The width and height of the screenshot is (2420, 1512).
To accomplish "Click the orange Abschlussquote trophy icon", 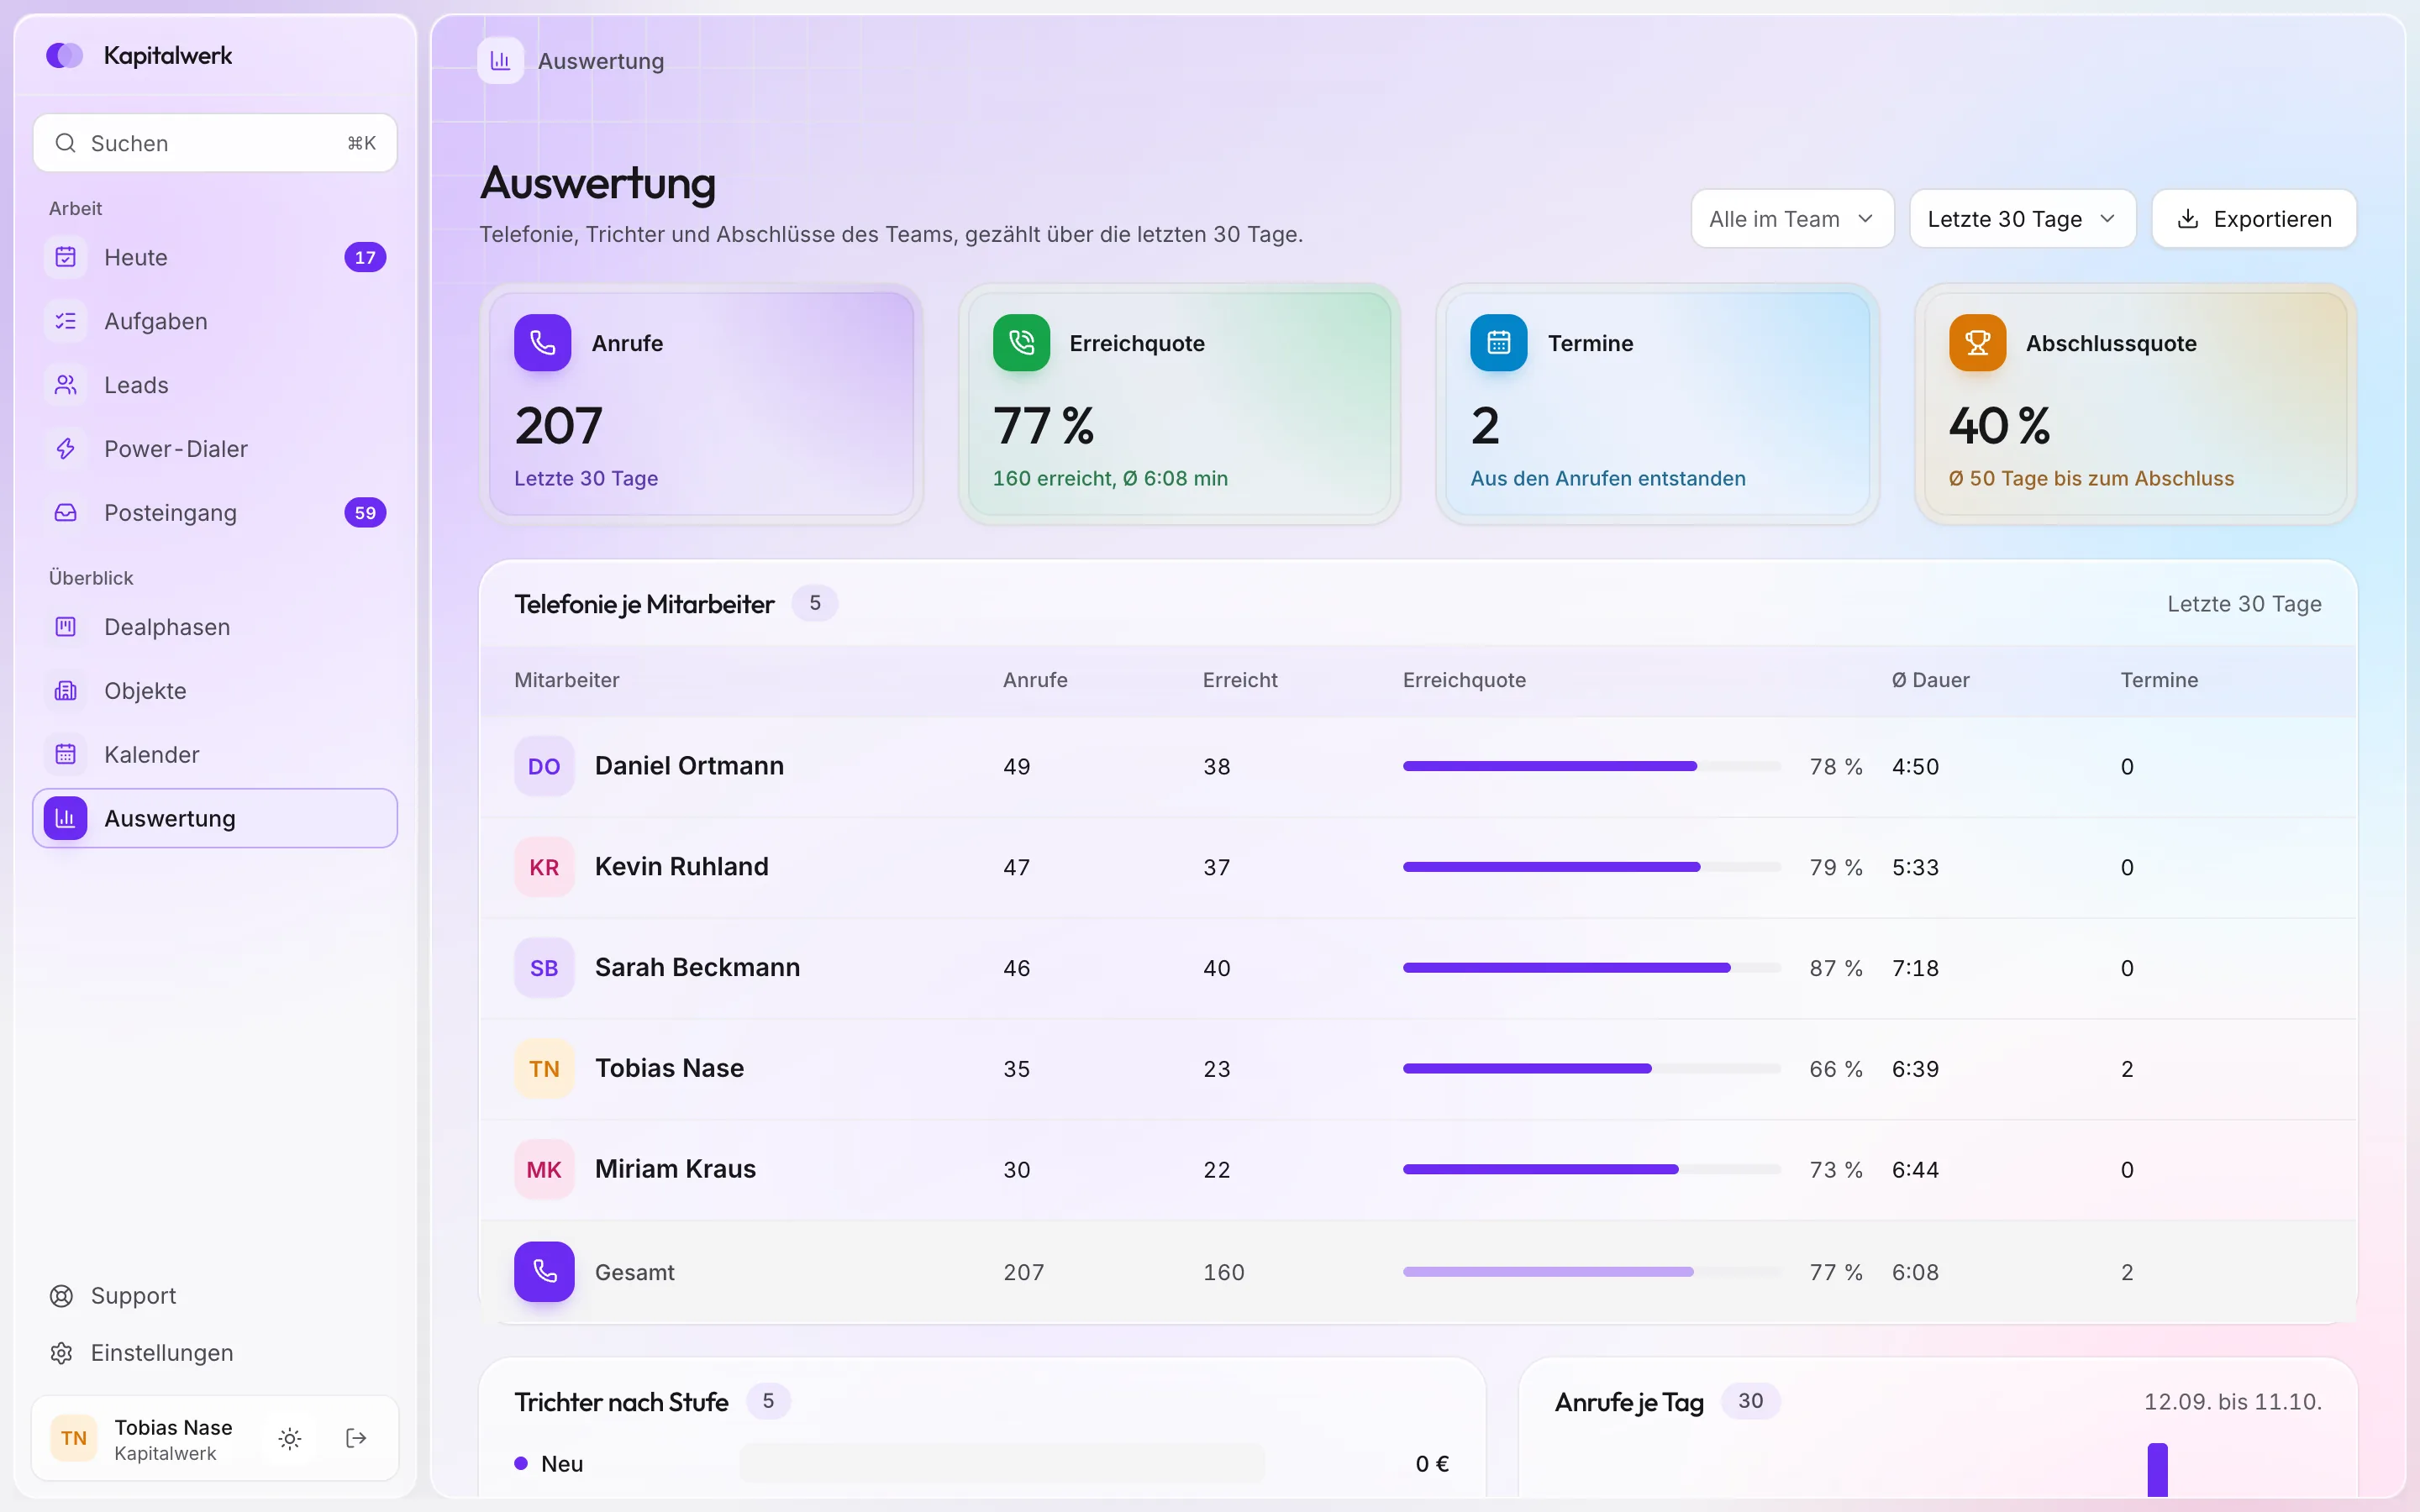I will coord(1977,343).
